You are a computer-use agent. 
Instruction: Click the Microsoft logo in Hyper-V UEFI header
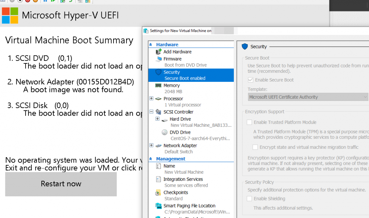[x=10, y=15]
